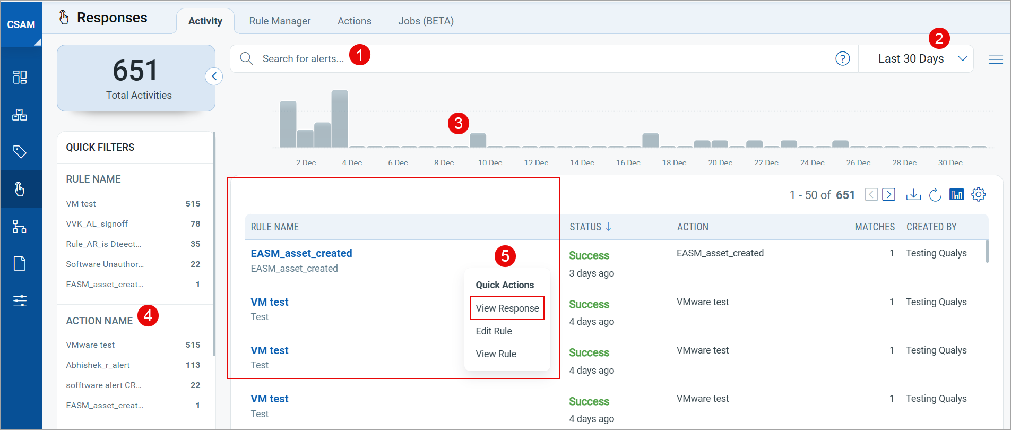The height and width of the screenshot is (430, 1011).
Task: Open table settings gear icon
Action: coord(978,195)
